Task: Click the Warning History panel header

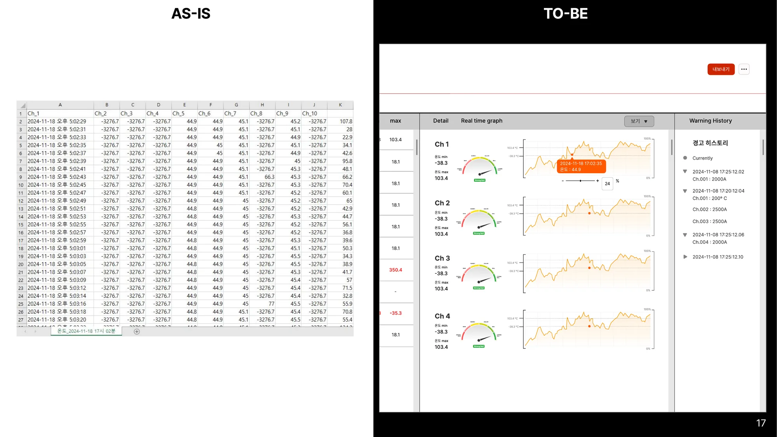Action: (x=711, y=121)
